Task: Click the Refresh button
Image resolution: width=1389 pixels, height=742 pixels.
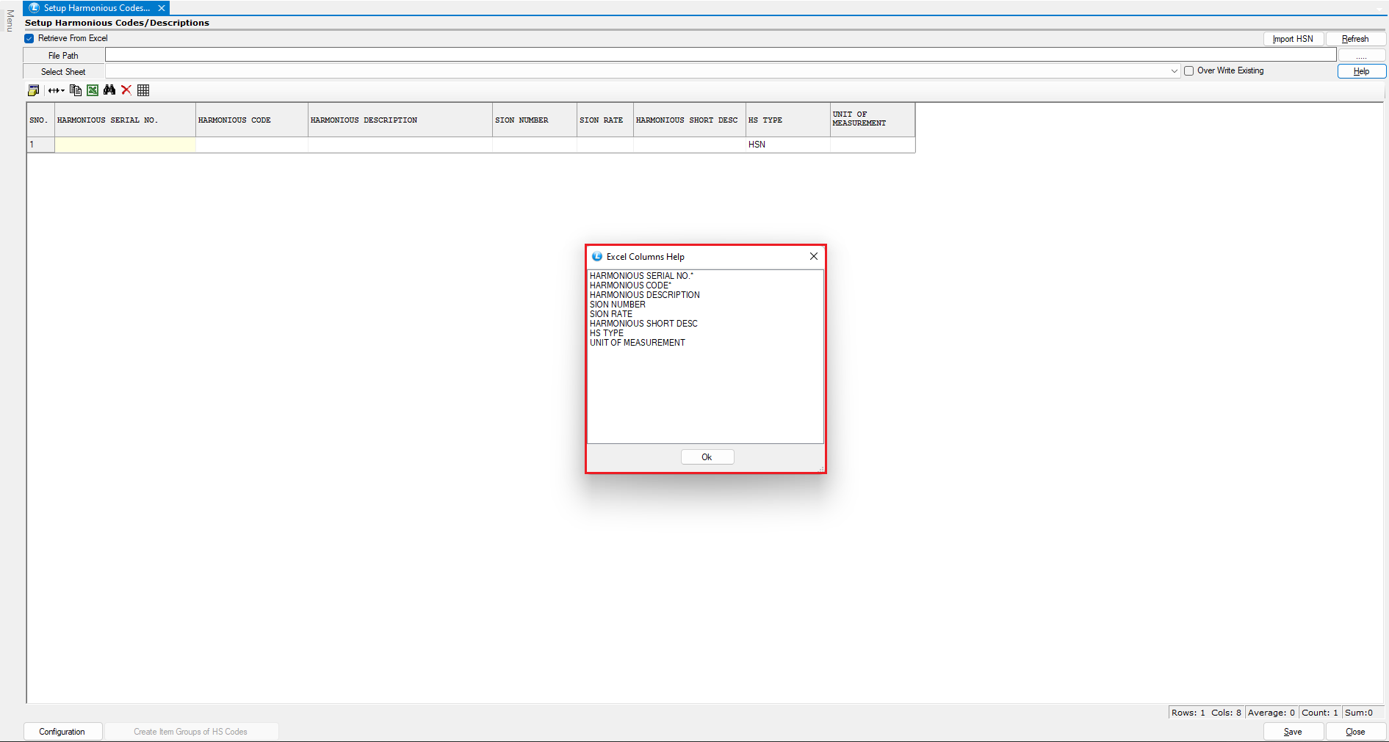Action: tap(1354, 39)
